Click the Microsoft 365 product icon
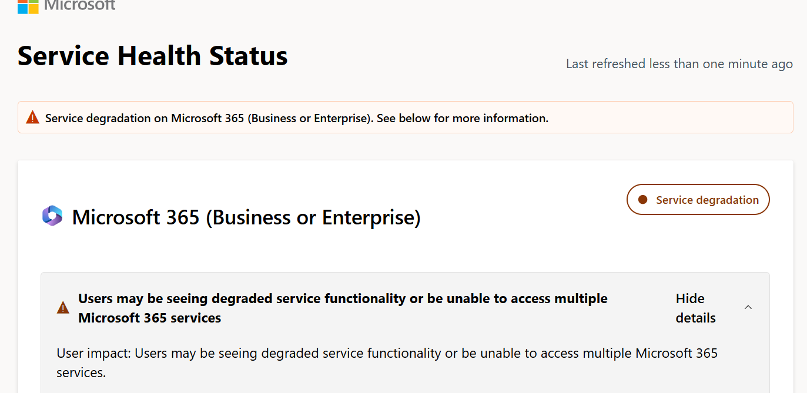 click(x=52, y=216)
